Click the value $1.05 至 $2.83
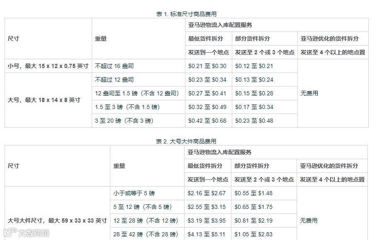This screenshot has width=377, height=240. (x=253, y=234)
